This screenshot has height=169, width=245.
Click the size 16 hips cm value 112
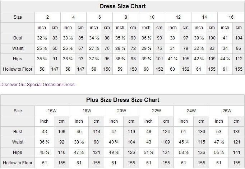[238, 59]
